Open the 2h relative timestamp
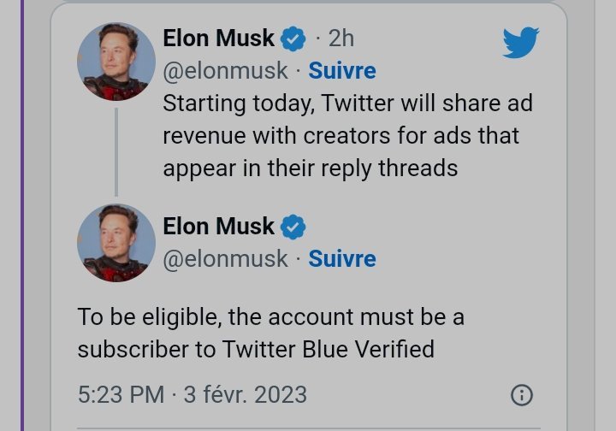This screenshot has width=616, height=431. point(341,38)
